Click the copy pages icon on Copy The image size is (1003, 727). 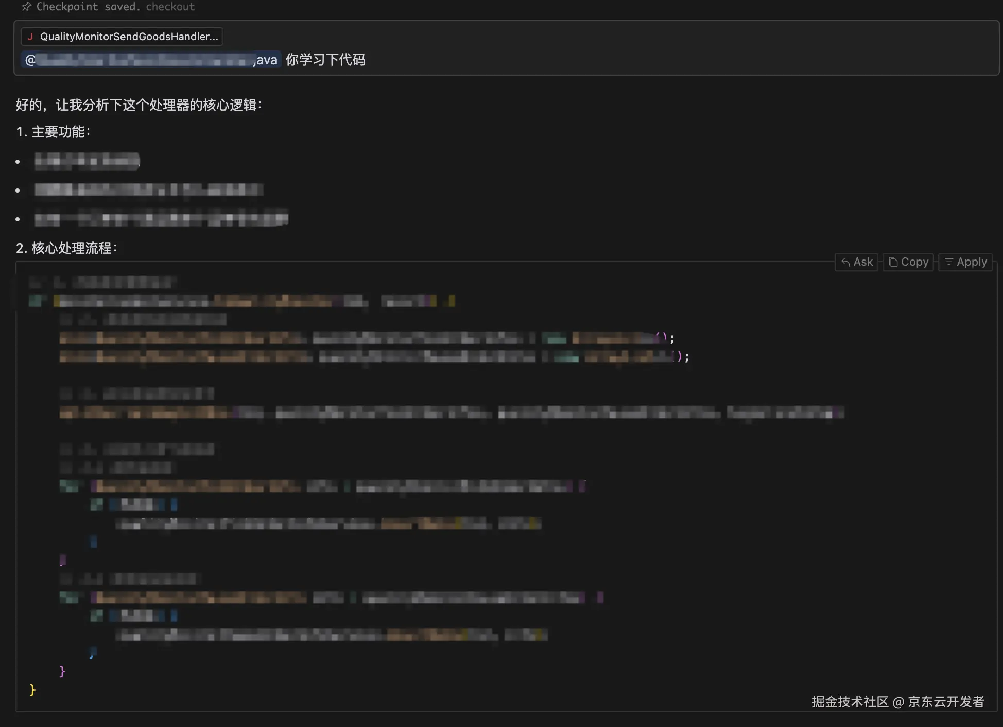(x=893, y=262)
